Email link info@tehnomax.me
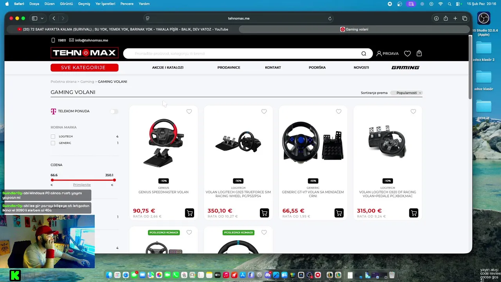This screenshot has height=282, width=501. tap(88, 40)
